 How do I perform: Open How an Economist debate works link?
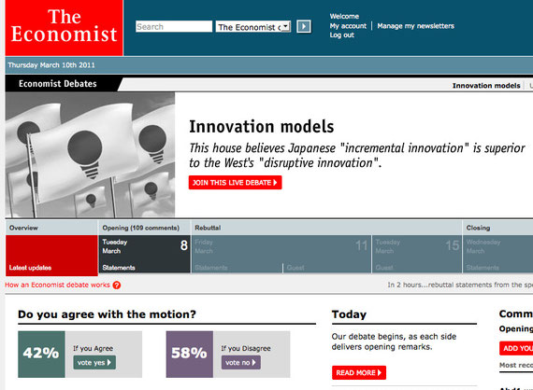pyautogui.click(x=57, y=285)
